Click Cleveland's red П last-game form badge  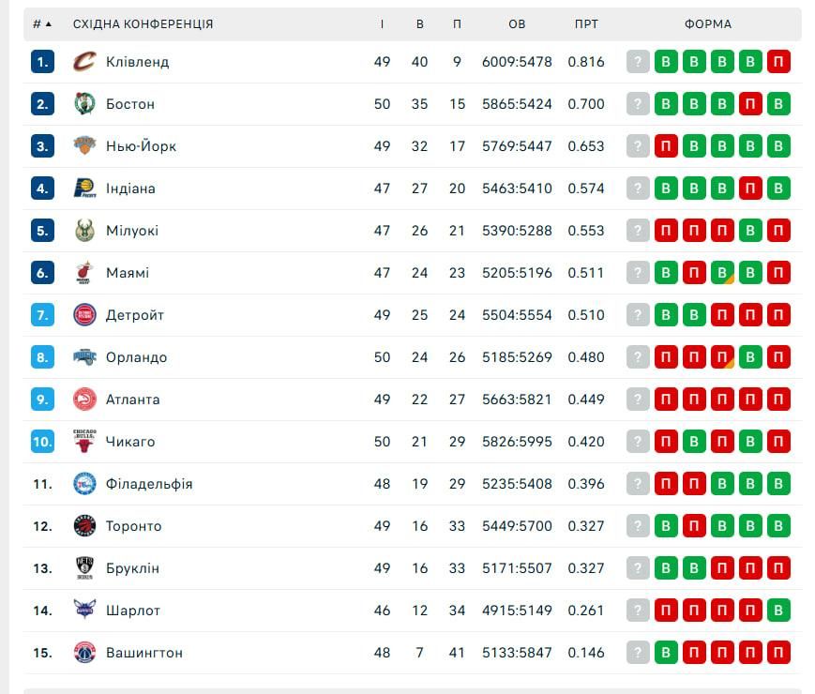(x=778, y=62)
